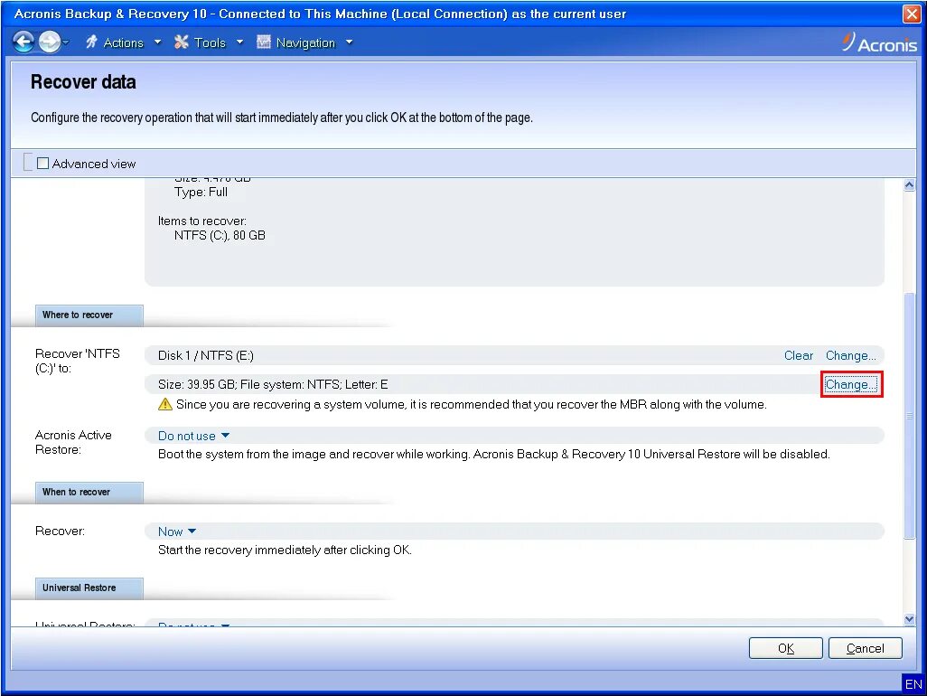This screenshot has width=927, height=696.
Task: Open the Acronis Active Restore dropdown
Action: [192, 435]
